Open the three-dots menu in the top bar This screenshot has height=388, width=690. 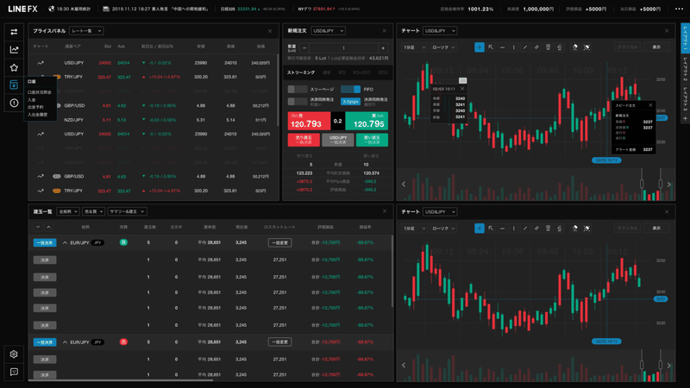click(679, 9)
